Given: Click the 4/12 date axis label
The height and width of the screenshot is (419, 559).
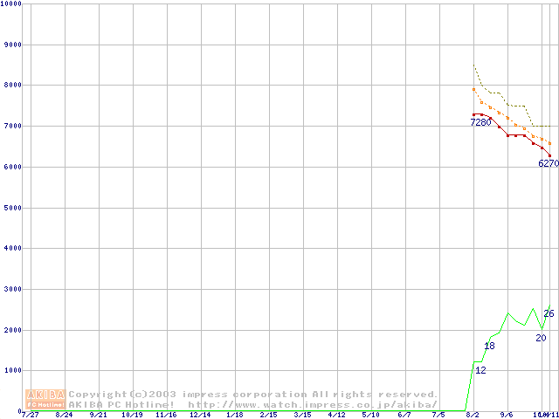Looking at the screenshot, I should pyautogui.click(x=336, y=415).
